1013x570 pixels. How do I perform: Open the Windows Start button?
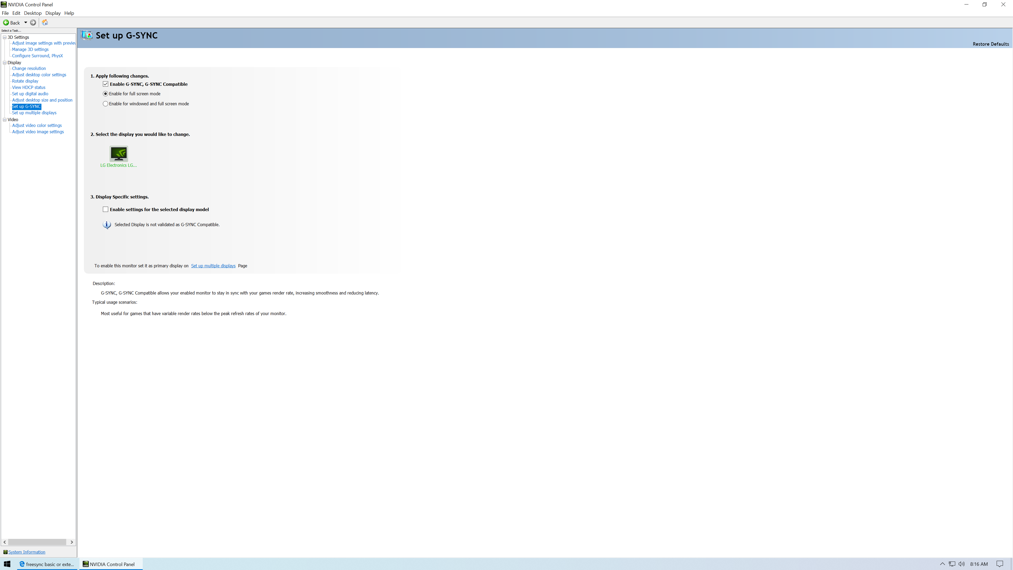[7, 564]
